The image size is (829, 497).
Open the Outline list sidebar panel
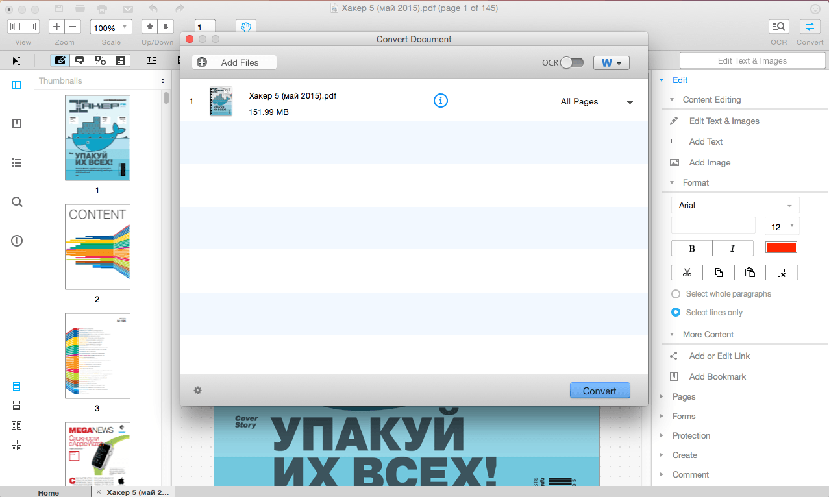17,163
